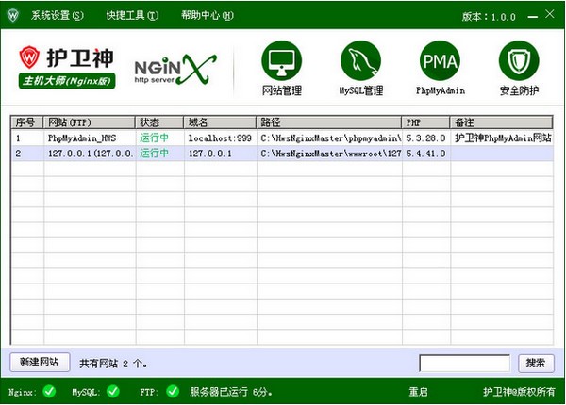
Task: Click the 重启 link in status bar
Action: [418, 392]
